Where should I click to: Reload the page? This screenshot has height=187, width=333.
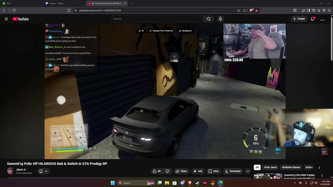(x=14, y=10)
